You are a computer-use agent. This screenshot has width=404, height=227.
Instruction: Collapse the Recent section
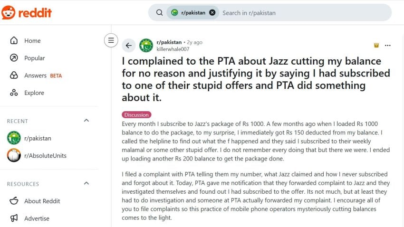(87, 121)
